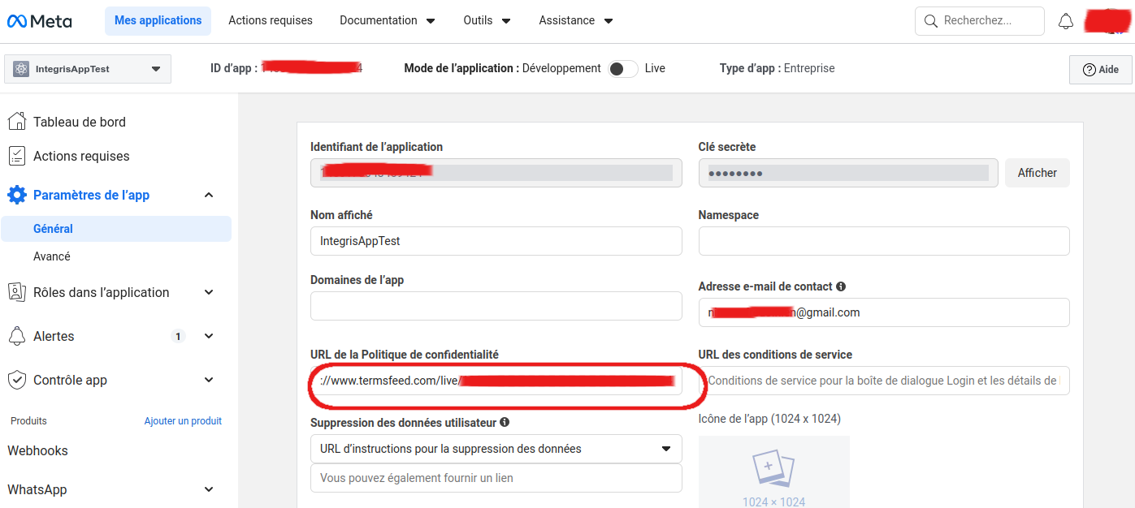This screenshot has width=1135, height=508.
Task: Click the app icon upload placeholder image
Action: coord(773,471)
